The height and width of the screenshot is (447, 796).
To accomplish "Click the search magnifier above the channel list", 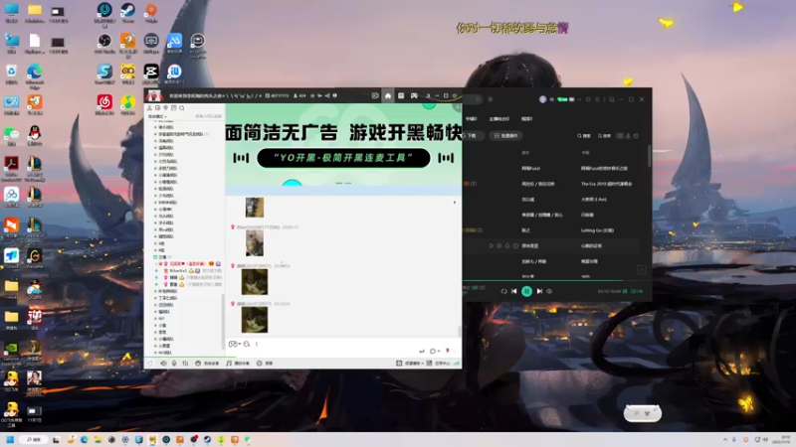I will (x=182, y=108).
